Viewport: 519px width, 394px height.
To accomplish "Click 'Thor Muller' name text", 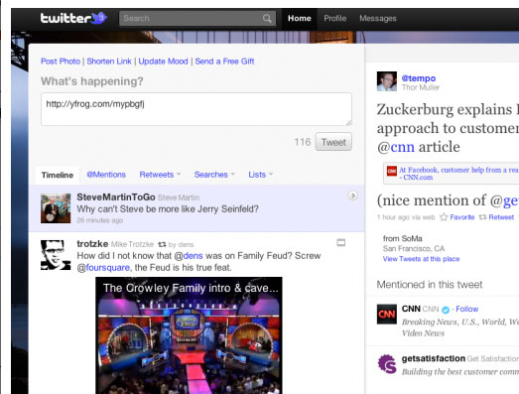I will 421,87.
